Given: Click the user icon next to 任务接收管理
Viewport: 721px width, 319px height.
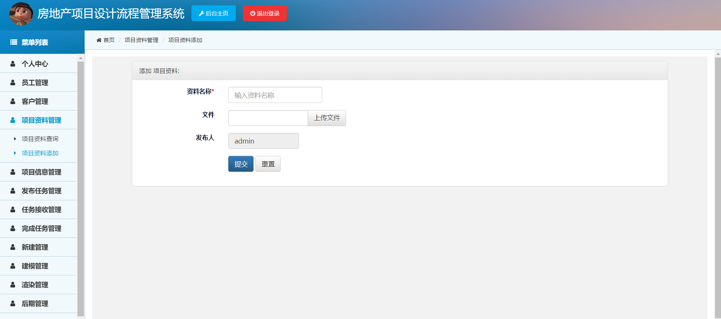Looking at the screenshot, I should coord(13,210).
